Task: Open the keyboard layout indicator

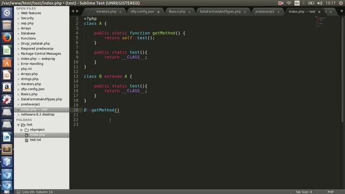Action: click(297, 3)
